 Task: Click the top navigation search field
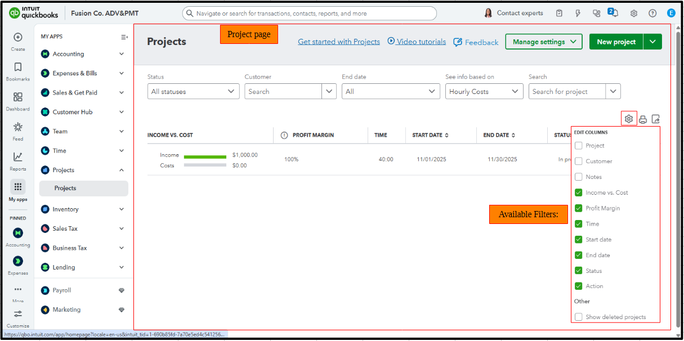(310, 14)
